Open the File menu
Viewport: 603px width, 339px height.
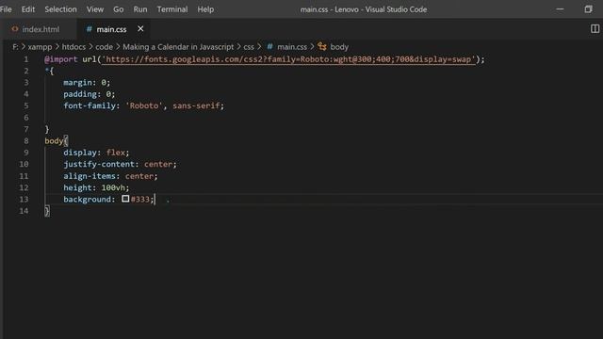6,9
